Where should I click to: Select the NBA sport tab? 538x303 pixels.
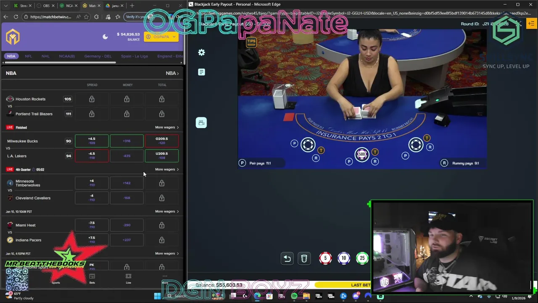11,56
